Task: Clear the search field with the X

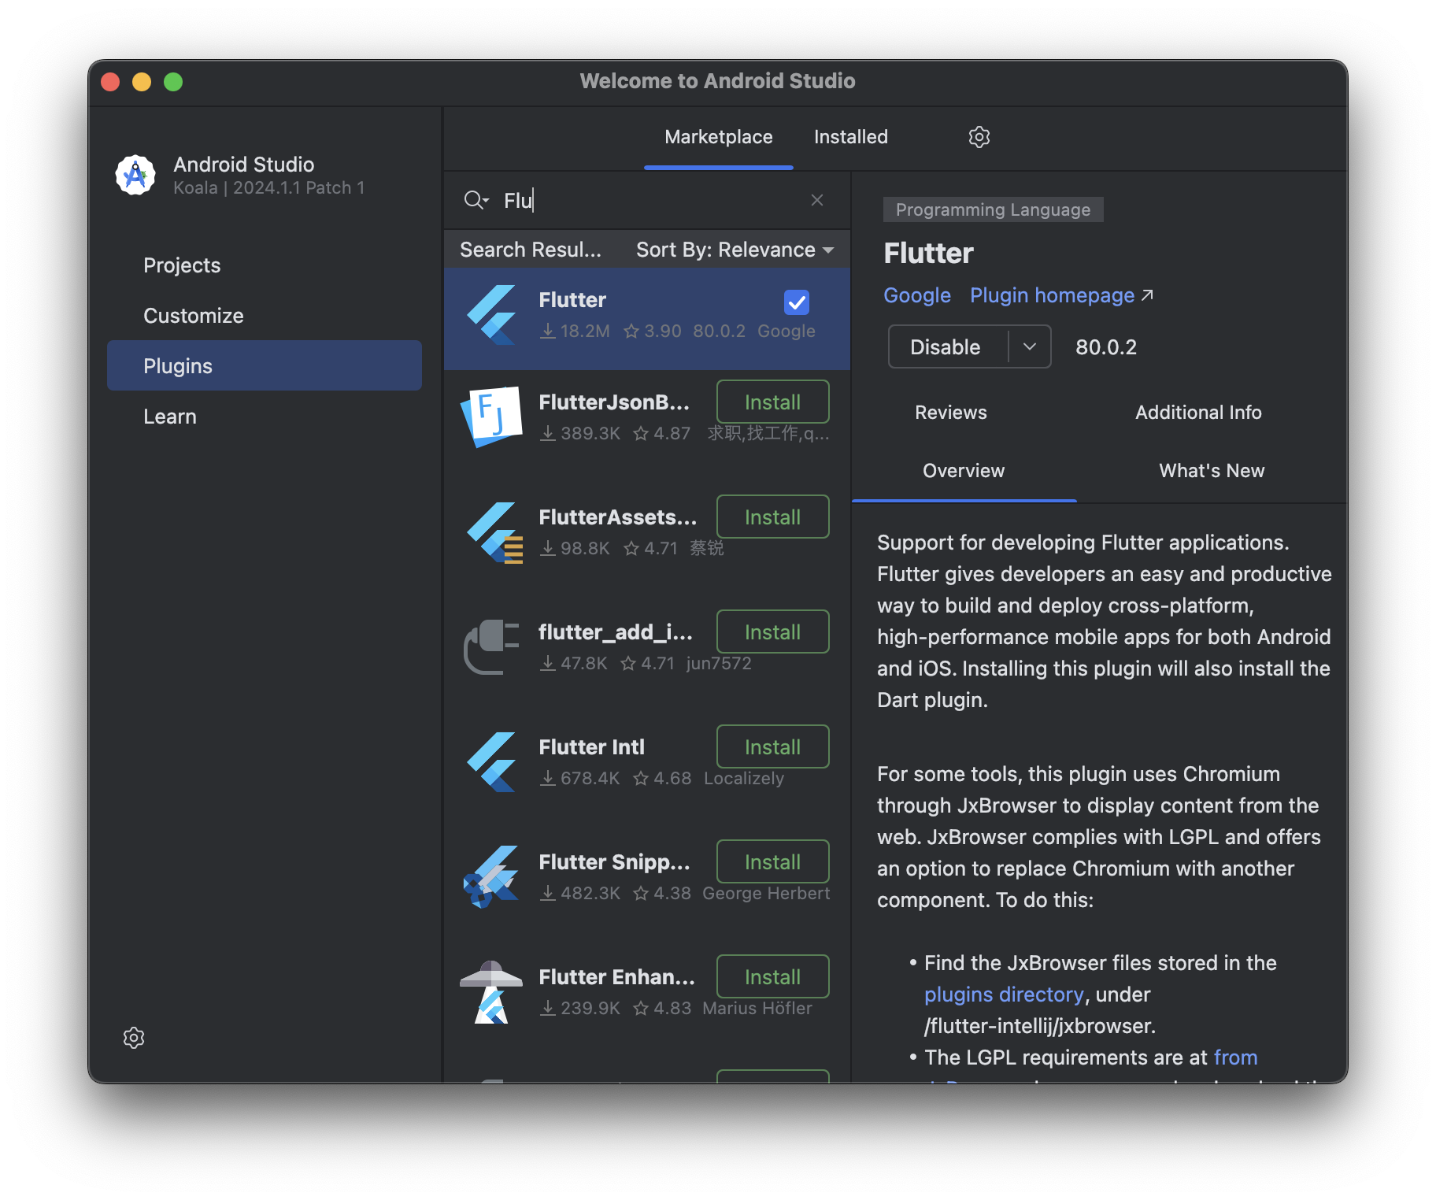Action: (x=817, y=200)
